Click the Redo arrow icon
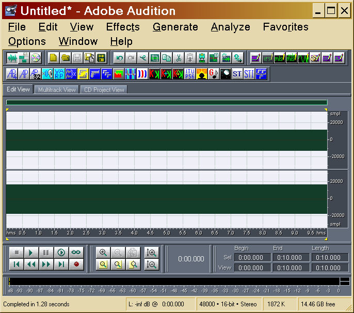This screenshot has height=313, width=354. coord(131,58)
